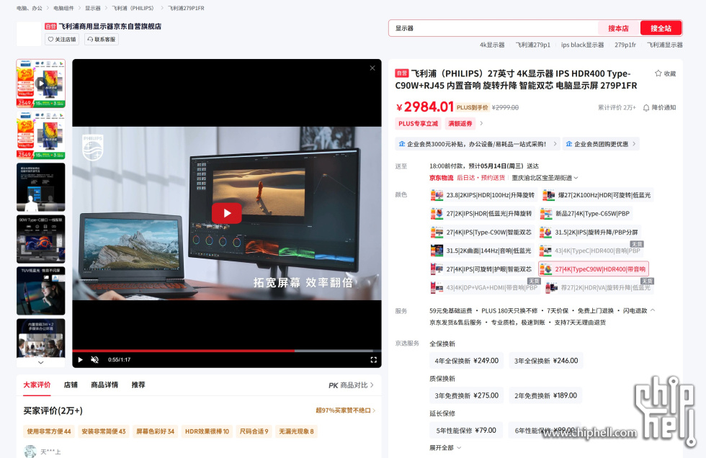Image resolution: width=706 pixels, height=458 pixels.
Task: Click the bell icon for price drop alert (降价通知)
Action: [x=646, y=107]
